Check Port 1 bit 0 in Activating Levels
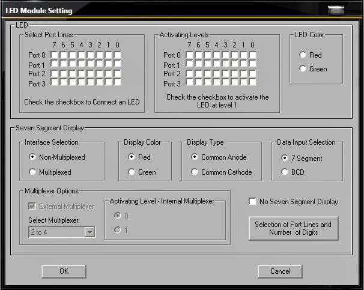The image size is (364, 290). click(252, 64)
